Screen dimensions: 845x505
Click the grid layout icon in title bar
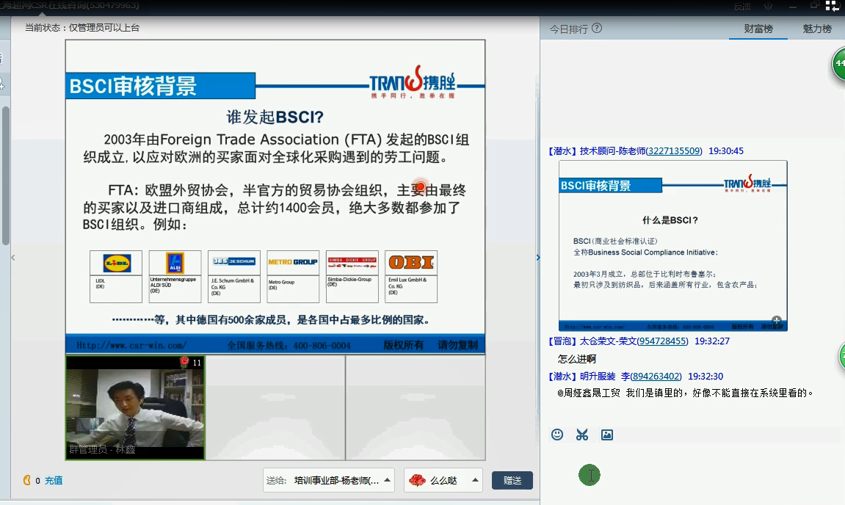coord(832,6)
